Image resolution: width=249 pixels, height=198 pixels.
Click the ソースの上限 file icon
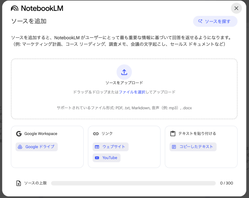(x=19, y=183)
